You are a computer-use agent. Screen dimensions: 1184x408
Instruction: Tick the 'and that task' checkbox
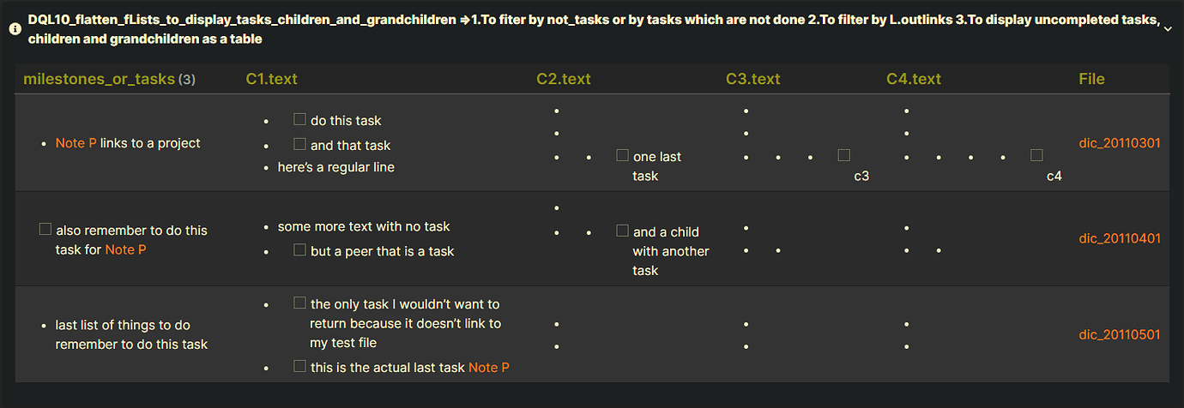(299, 144)
